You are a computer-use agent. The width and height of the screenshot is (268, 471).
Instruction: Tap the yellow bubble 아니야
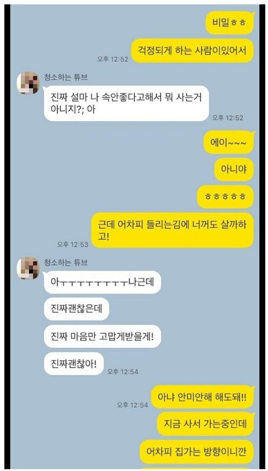click(234, 169)
